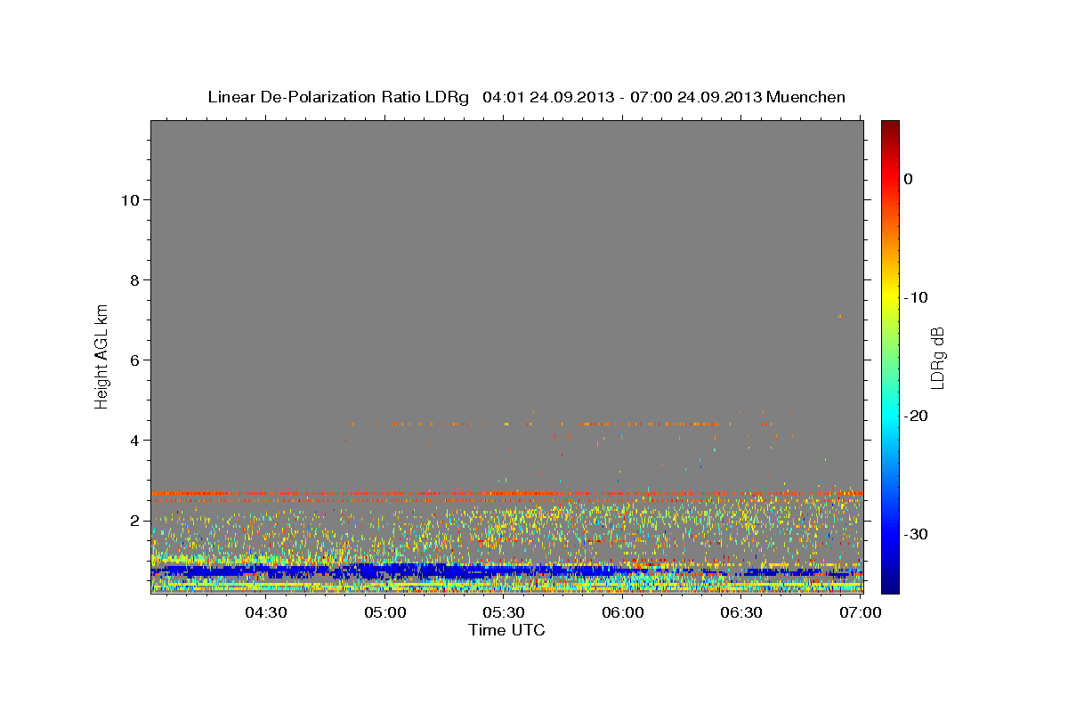Click the dark blue bottom of colorbar
Viewport: 1068px width, 712px height.
pyautogui.click(x=890, y=587)
